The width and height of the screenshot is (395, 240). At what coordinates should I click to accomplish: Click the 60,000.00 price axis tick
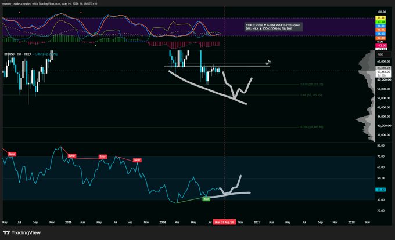[384, 79]
